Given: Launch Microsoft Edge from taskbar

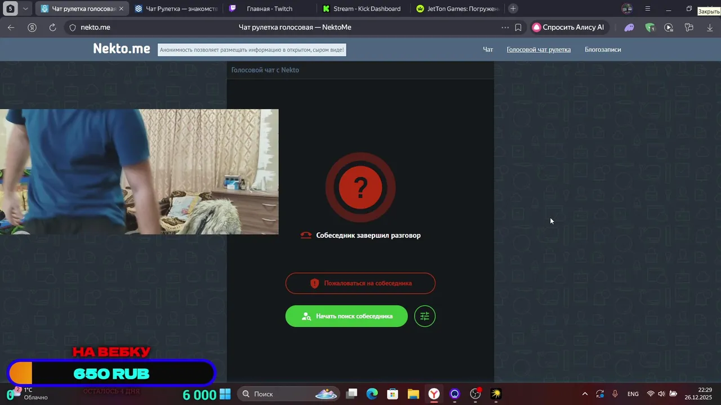Looking at the screenshot, I should (372, 394).
